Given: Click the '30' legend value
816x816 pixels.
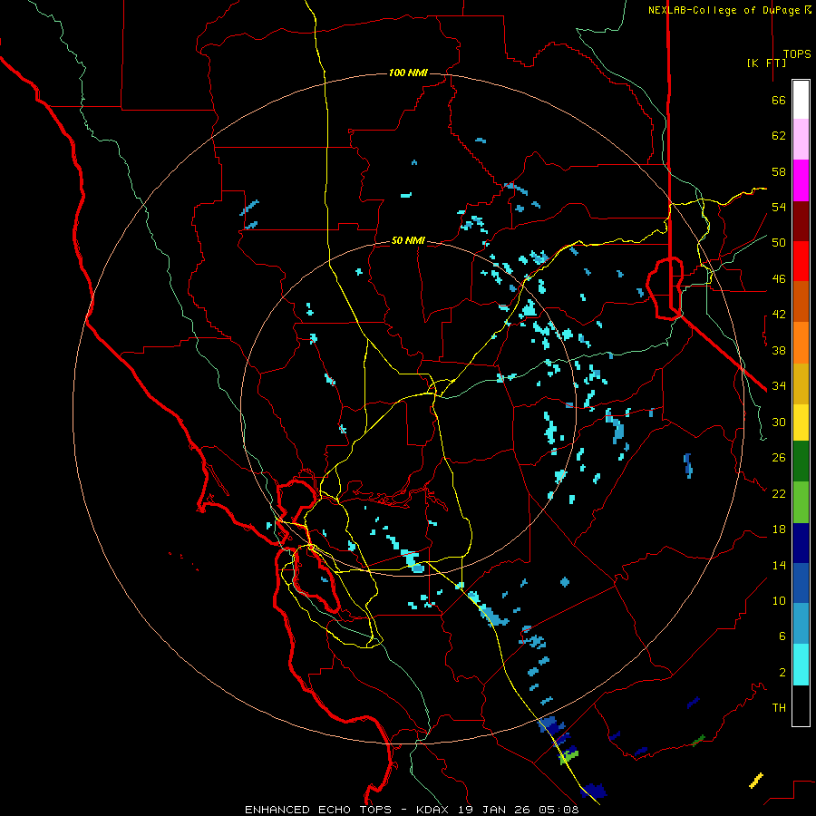Looking at the screenshot, I should (x=779, y=422).
